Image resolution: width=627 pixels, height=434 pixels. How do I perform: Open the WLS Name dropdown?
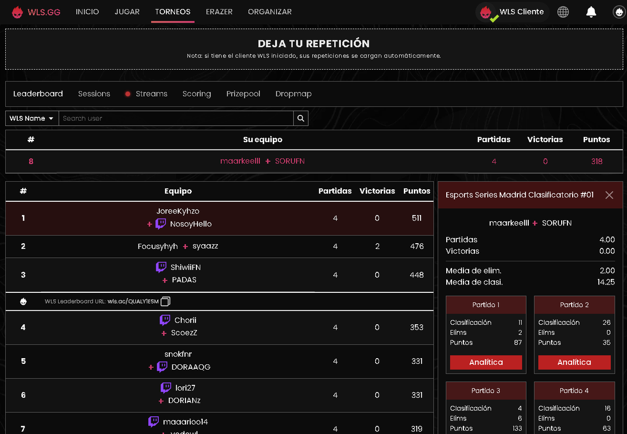click(x=32, y=118)
